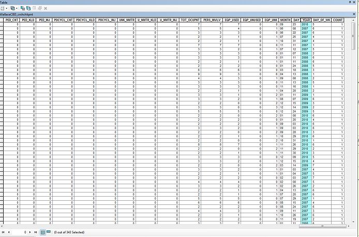Image resolution: width=359 pixels, height=237 pixels.
Task: Open the Table Options menu icon
Action: click(x=2, y=8)
